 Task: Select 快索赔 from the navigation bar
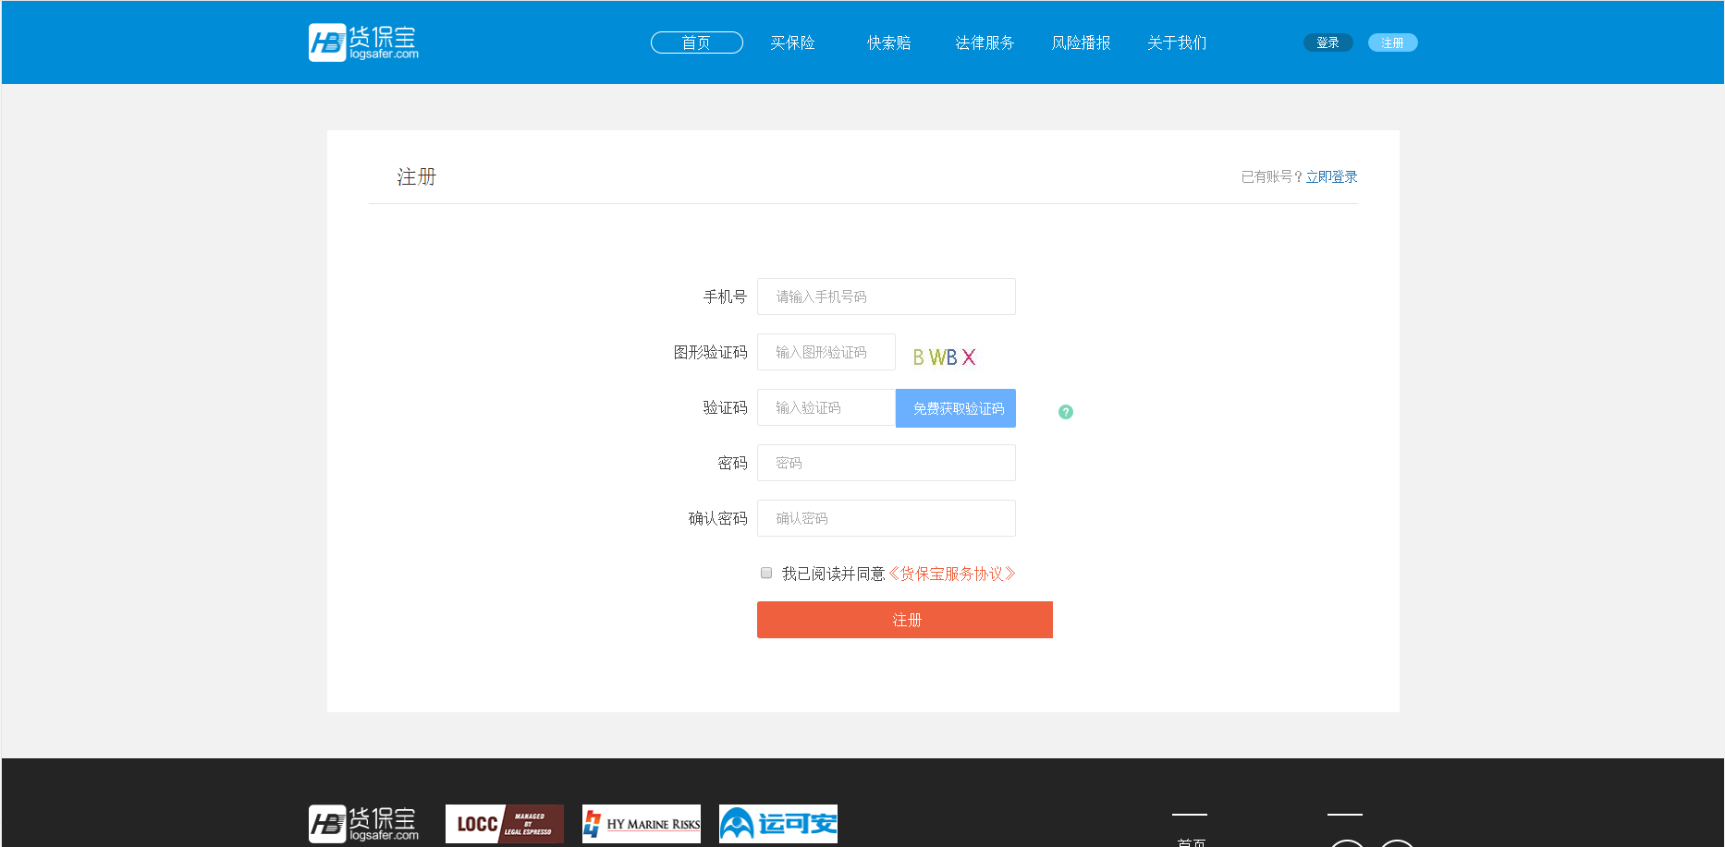tap(888, 42)
